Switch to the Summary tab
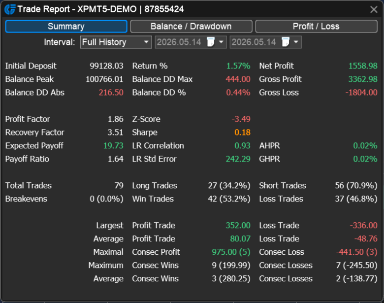Image resolution: width=384 pixels, height=303 pixels. point(66,26)
